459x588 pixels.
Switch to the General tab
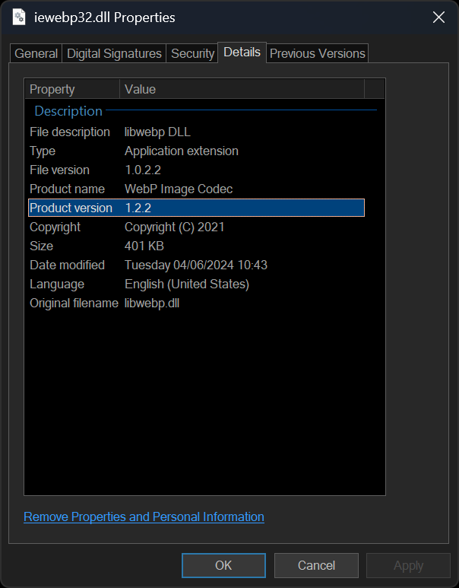(x=36, y=53)
